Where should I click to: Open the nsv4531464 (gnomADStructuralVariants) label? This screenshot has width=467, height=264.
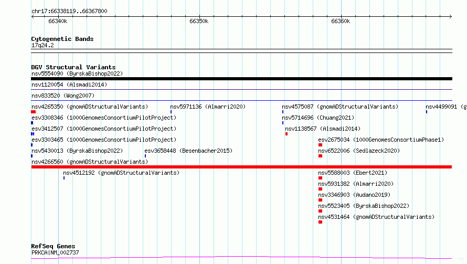[x=376, y=217]
